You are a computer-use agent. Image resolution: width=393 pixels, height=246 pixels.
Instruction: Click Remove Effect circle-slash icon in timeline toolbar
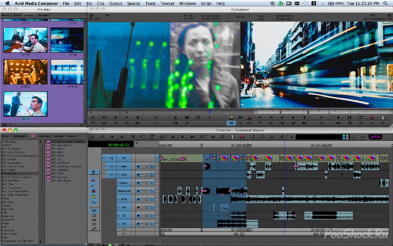(162, 137)
